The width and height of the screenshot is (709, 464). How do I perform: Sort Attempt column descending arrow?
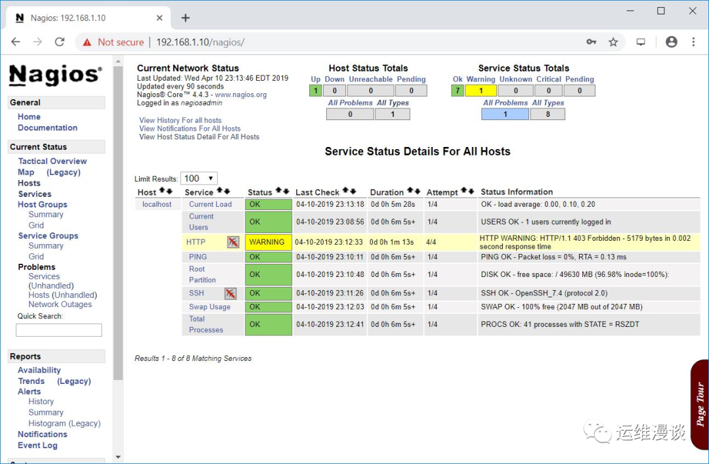471,191
